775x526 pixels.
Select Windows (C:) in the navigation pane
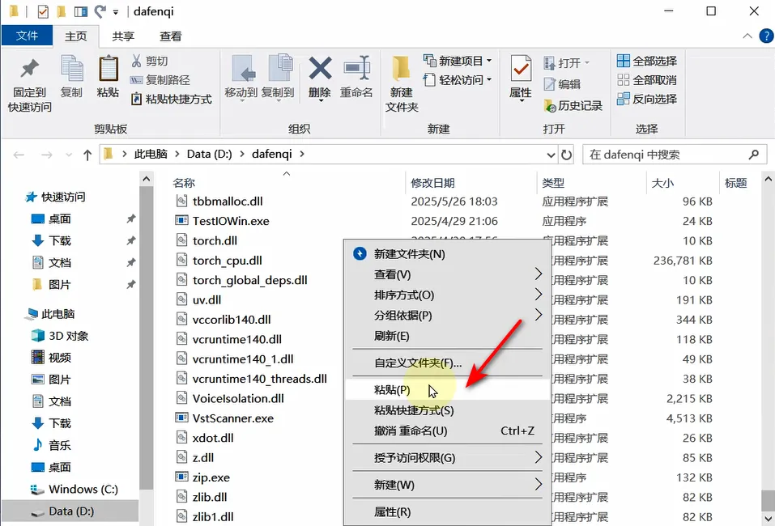coord(75,489)
